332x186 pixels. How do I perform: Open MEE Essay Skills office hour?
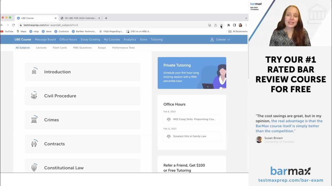(x=192, y=119)
